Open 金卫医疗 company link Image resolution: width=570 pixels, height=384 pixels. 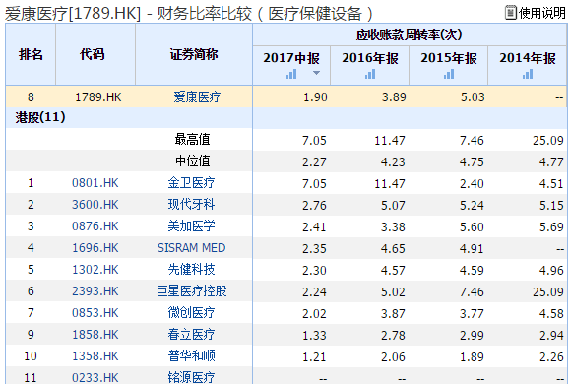tap(191, 182)
